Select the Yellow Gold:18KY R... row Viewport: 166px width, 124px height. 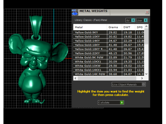[x=109, y=49]
